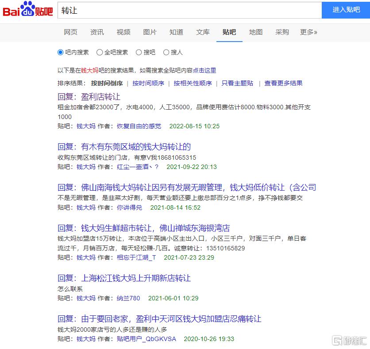Open author 贴吧用户_QbGKVSA profile
The height and width of the screenshot is (349, 370).
(x=146, y=339)
